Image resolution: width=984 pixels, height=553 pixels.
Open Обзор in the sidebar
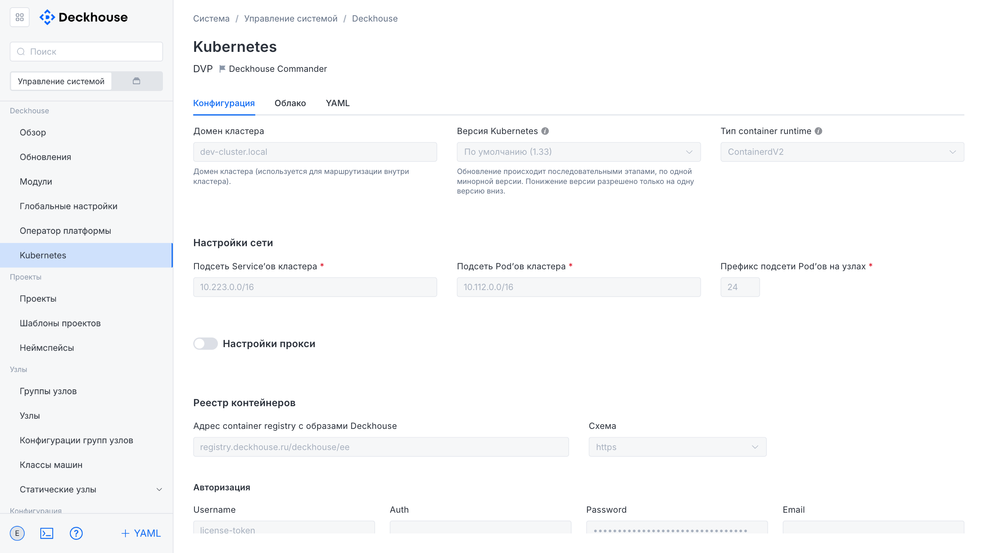(86, 132)
